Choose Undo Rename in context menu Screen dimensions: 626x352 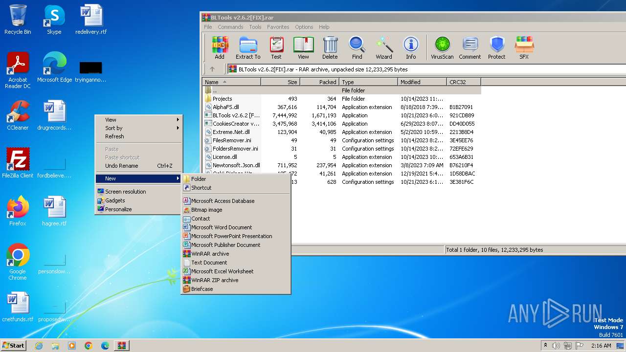[138, 166]
